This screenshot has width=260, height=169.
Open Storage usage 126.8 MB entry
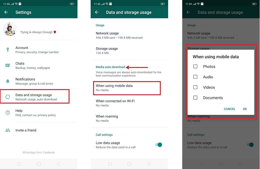tap(129, 51)
